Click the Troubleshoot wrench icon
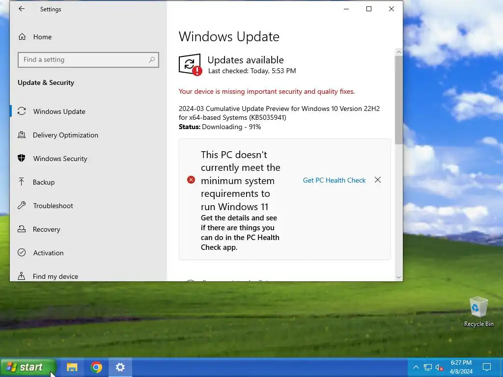Image resolution: width=503 pixels, height=377 pixels. (22, 205)
